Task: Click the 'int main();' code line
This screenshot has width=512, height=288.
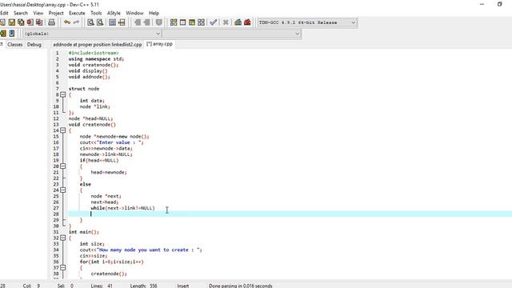Action: [83, 232]
